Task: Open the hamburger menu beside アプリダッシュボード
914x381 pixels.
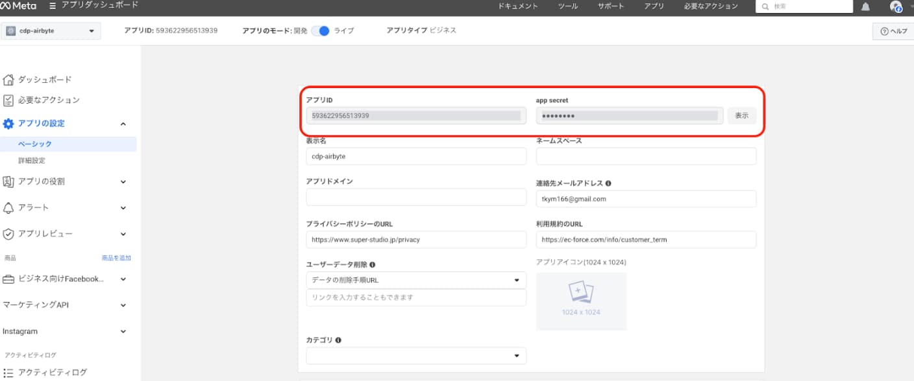Action: click(x=53, y=6)
